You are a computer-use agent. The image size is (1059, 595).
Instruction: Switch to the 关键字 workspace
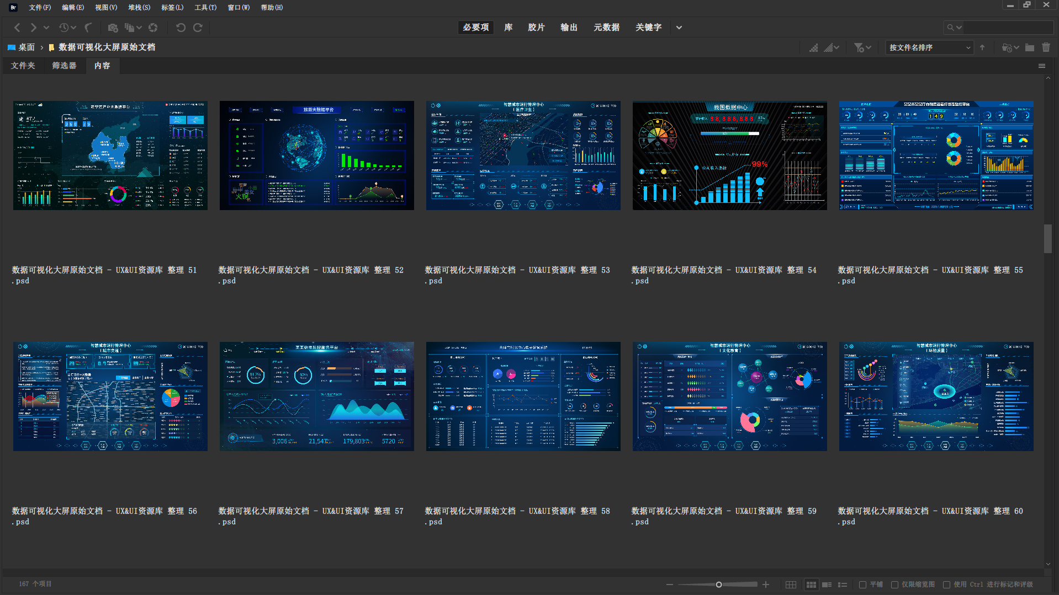point(648,28)
